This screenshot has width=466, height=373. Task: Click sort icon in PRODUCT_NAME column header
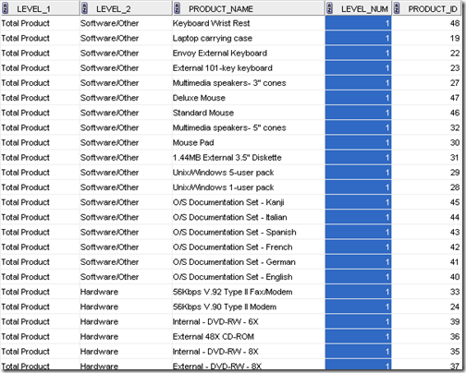tap(177, 8)
